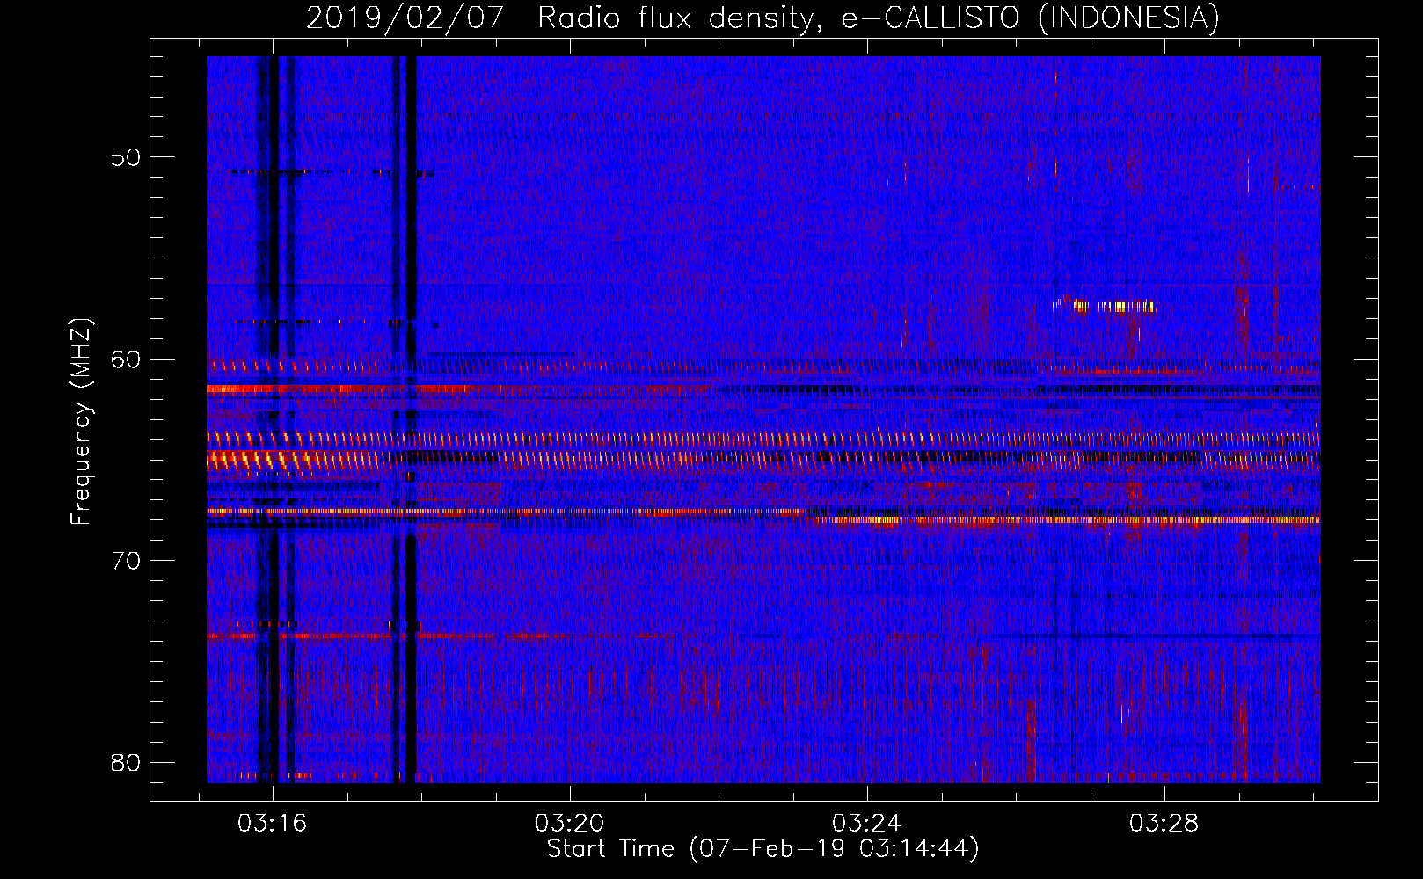Click the 'Start Time (07-Feb-19 03:14:44)' label
This screenshot has height=879, width=1423.
click(763, 849)
